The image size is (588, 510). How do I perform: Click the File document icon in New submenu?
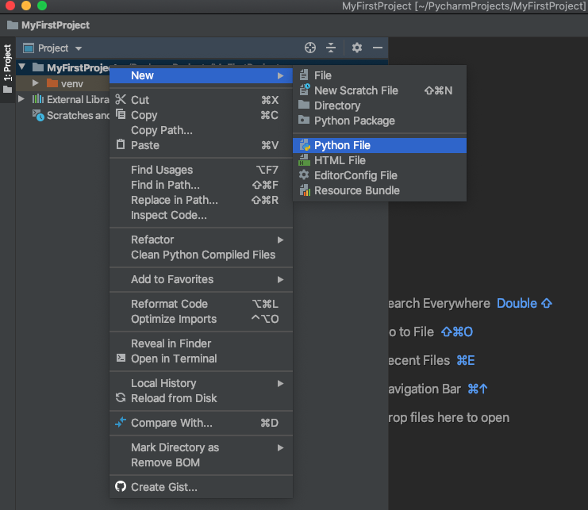(304, 75)
